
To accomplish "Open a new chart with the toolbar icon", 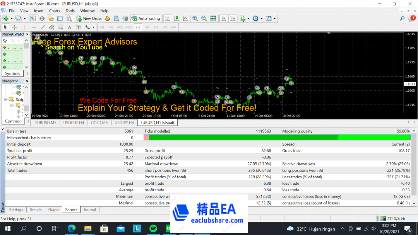I will (x=5, y=19).
